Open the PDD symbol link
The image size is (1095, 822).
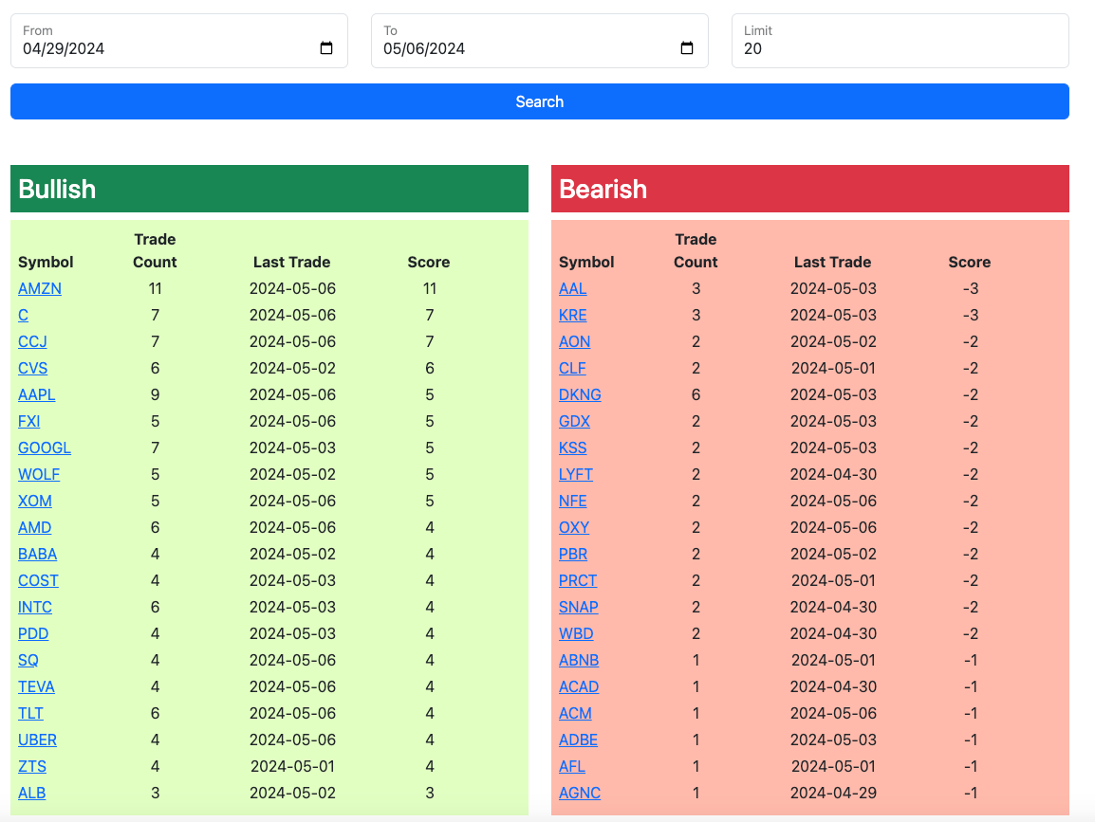[x=33, y=633]
